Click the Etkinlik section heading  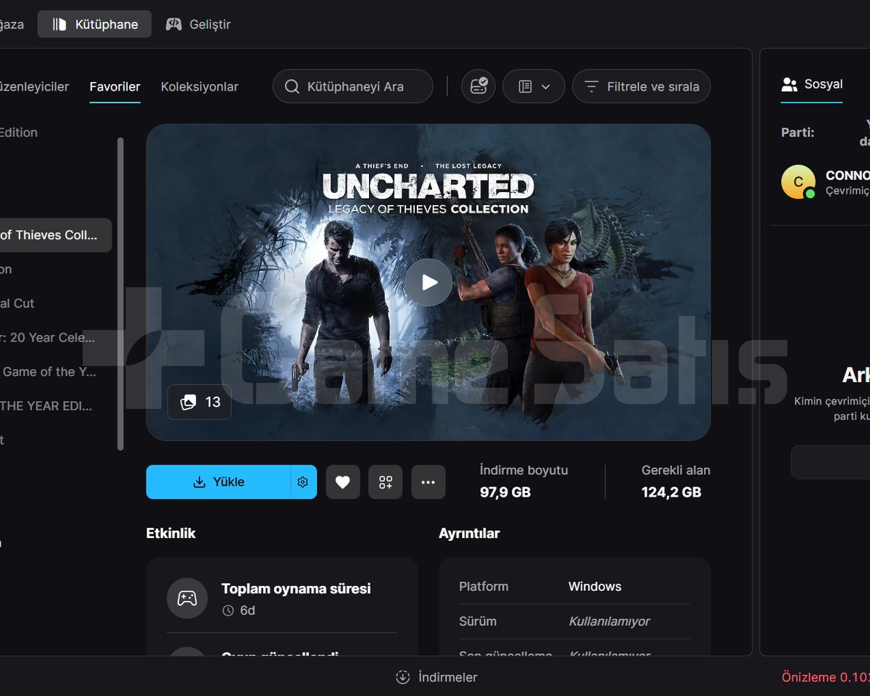pos(171,533)
